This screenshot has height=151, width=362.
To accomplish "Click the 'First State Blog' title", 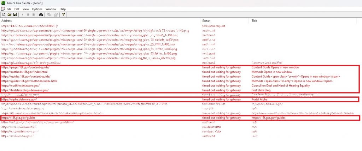I will (x=261, y=90).
